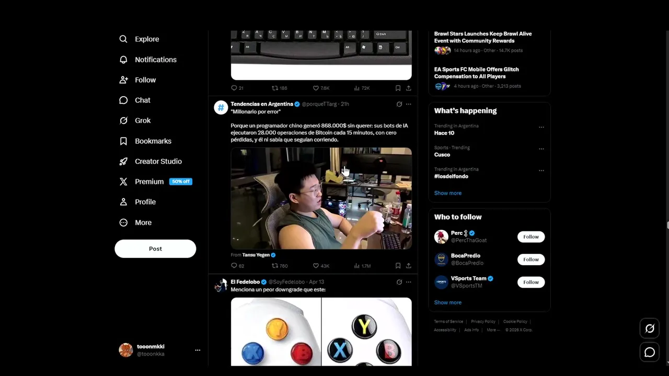View analytics of the 1.7M views post

click(362, 266)
